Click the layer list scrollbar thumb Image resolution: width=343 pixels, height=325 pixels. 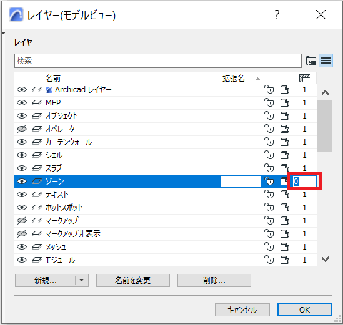(325, 125)
